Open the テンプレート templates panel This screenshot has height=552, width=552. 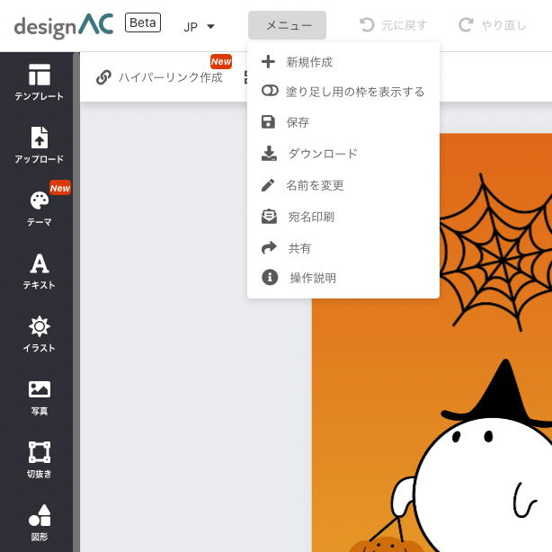pyautogui.click(x=39, y=83)
